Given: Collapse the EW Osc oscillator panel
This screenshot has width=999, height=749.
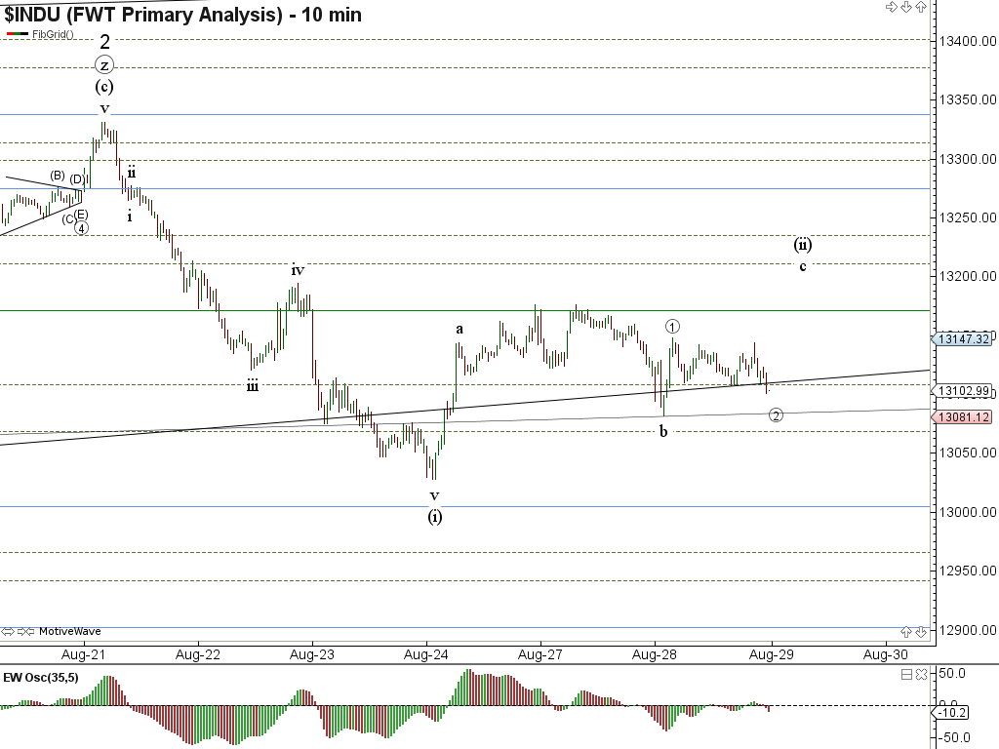Looking at the screenshot, I should pyautogui.click(x=906, y=674).
